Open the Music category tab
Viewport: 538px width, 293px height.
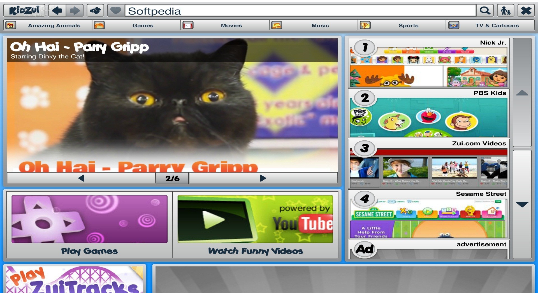point(314,25)
